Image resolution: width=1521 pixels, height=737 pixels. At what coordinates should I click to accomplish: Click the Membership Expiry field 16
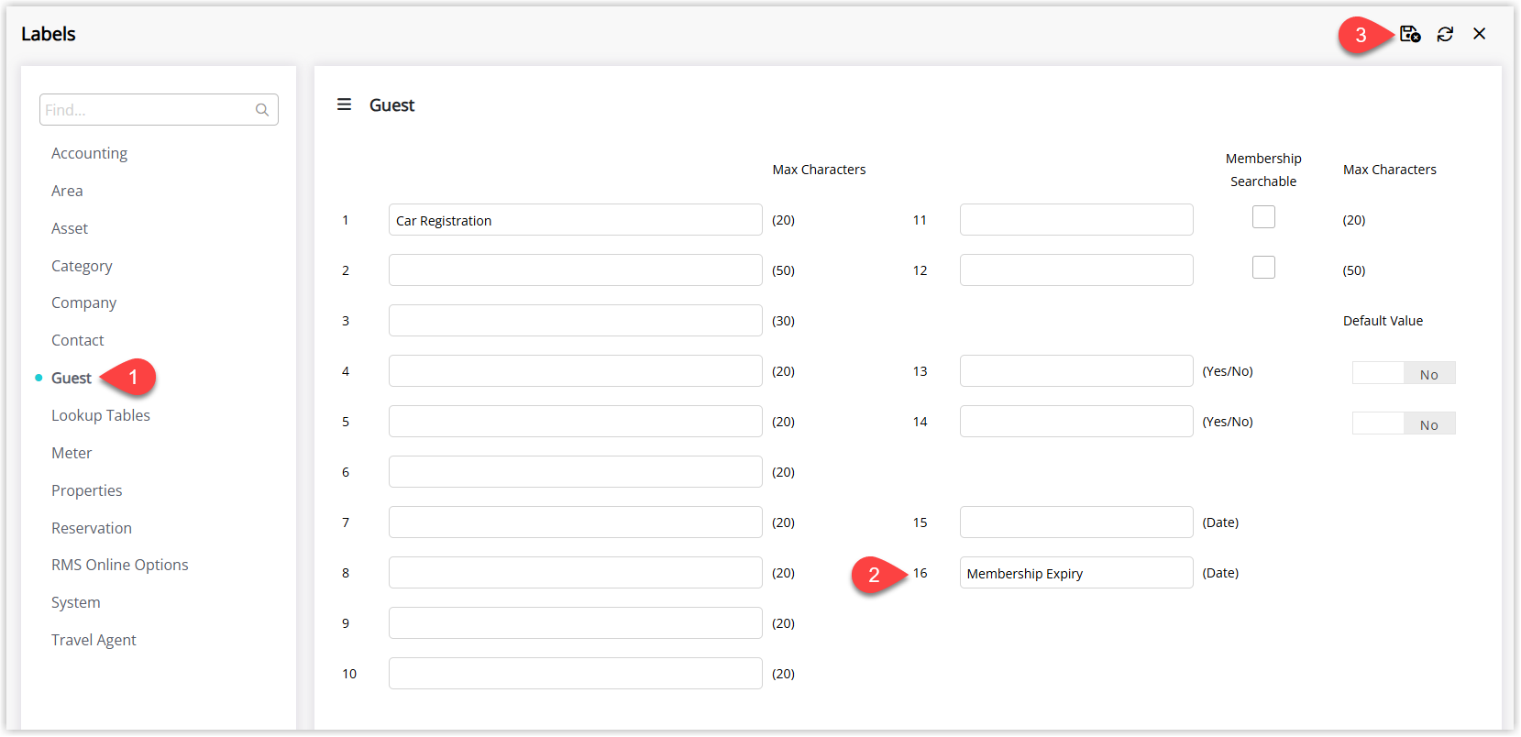[1076, 573]
